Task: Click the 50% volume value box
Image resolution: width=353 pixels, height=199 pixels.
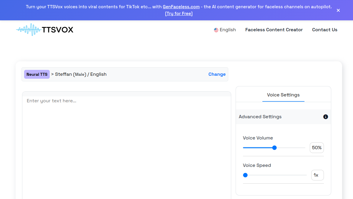Action: 317,148
